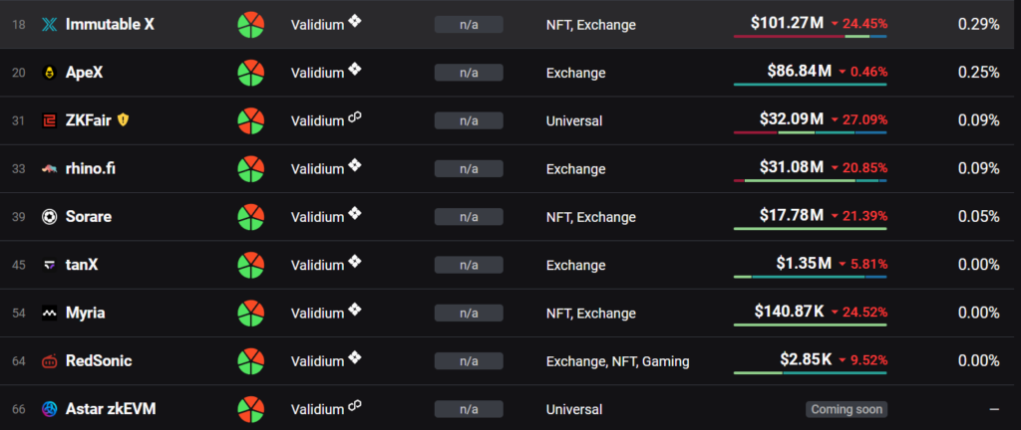Click the TVL breakdown bar under ZKFair's $32.09M
Image resolution: width=1021 pixels, height=430 pixels.
coord(810,132)
